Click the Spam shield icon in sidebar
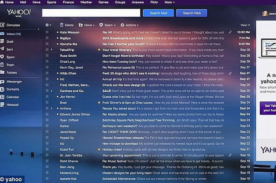The image size is (276, 183). pos(2,57)
